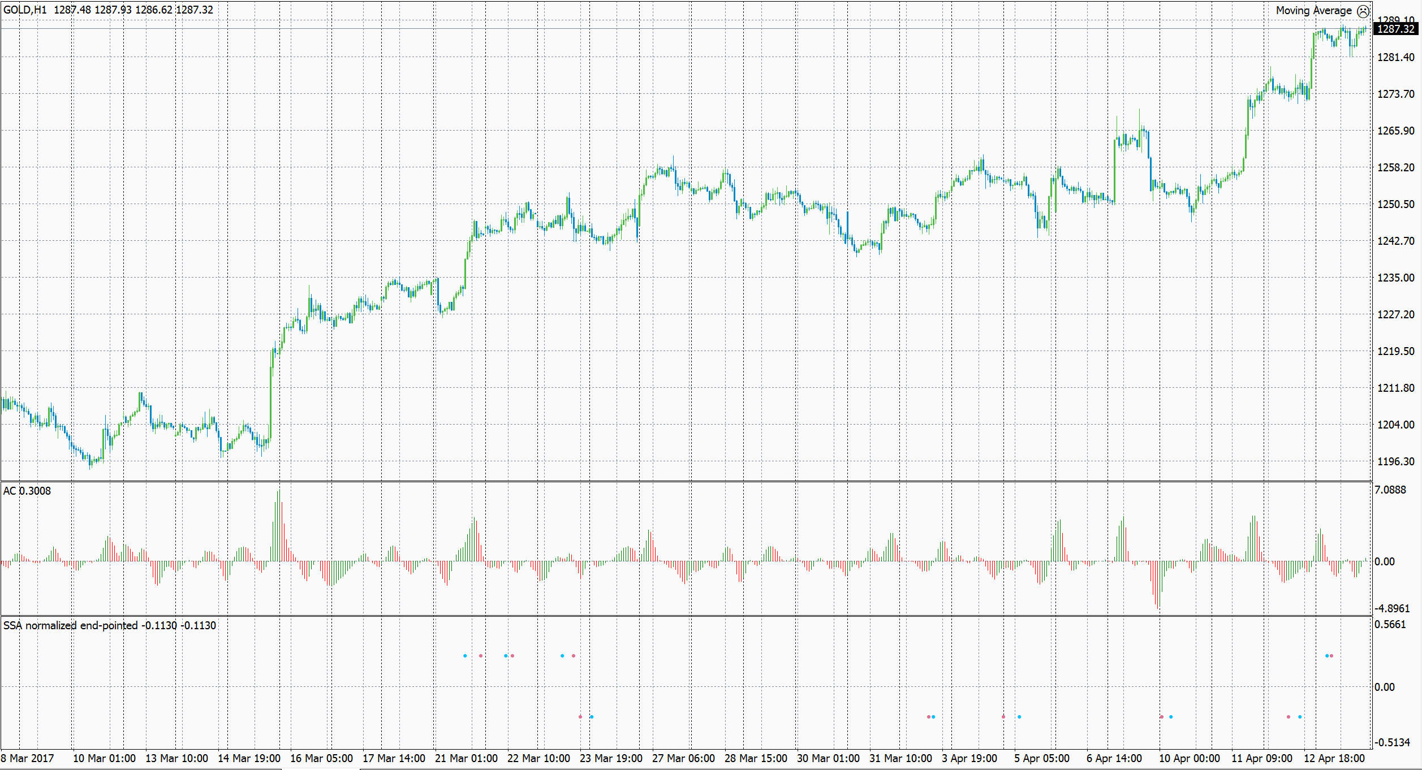The width and height of the screenshot is (1422, 770).
Task: Click the 0.5661 SSA scale value
Action: 1390,624
